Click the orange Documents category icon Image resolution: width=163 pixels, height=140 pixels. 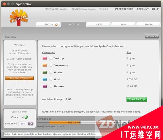45,65
